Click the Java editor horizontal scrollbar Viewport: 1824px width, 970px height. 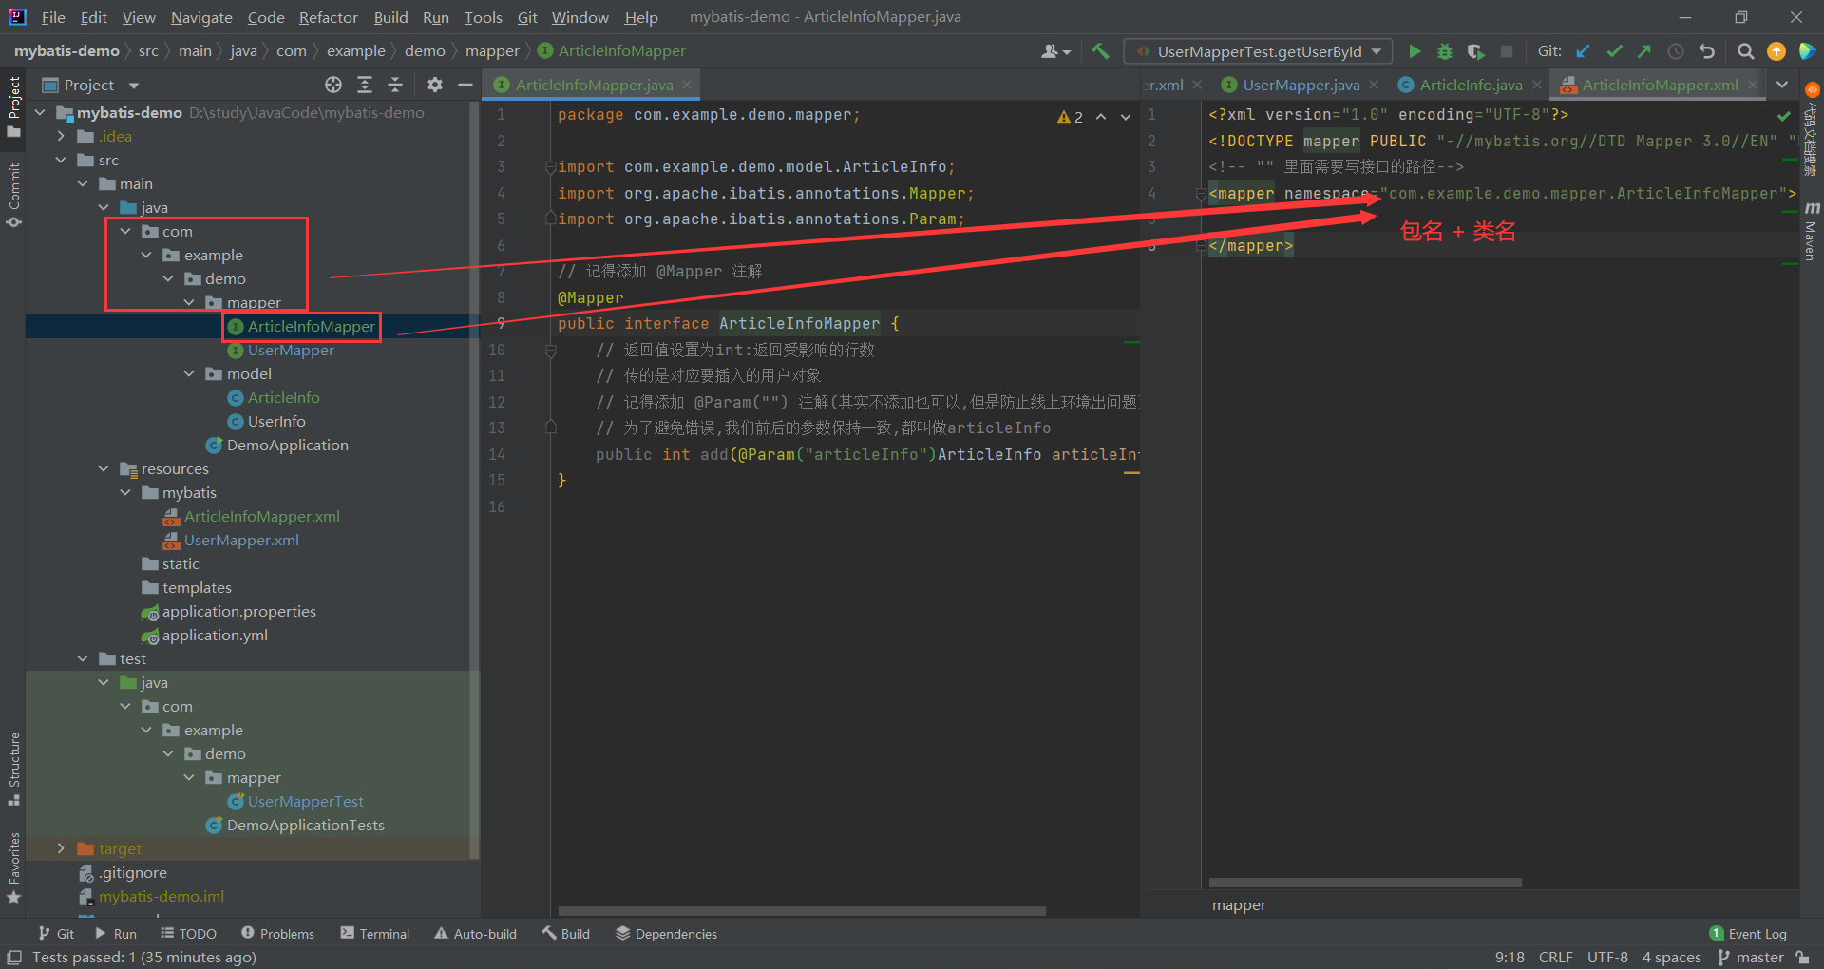(x=802, y=910)
